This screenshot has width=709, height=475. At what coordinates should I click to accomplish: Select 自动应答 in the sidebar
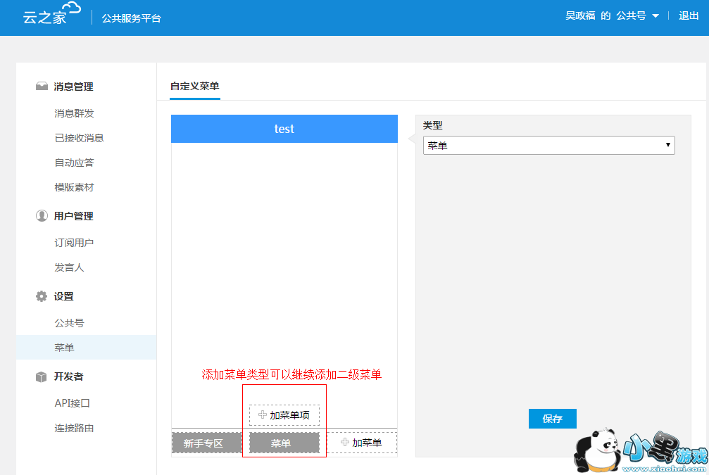tap(74, 163)
